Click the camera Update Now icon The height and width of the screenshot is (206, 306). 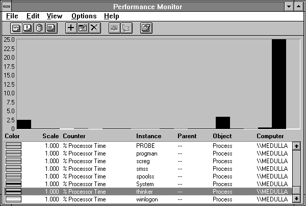tap(114, 28)
